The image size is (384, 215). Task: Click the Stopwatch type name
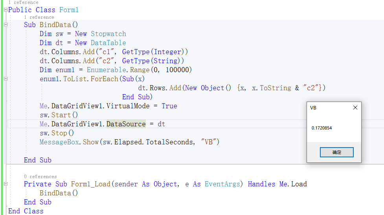(x=108, y=34)
